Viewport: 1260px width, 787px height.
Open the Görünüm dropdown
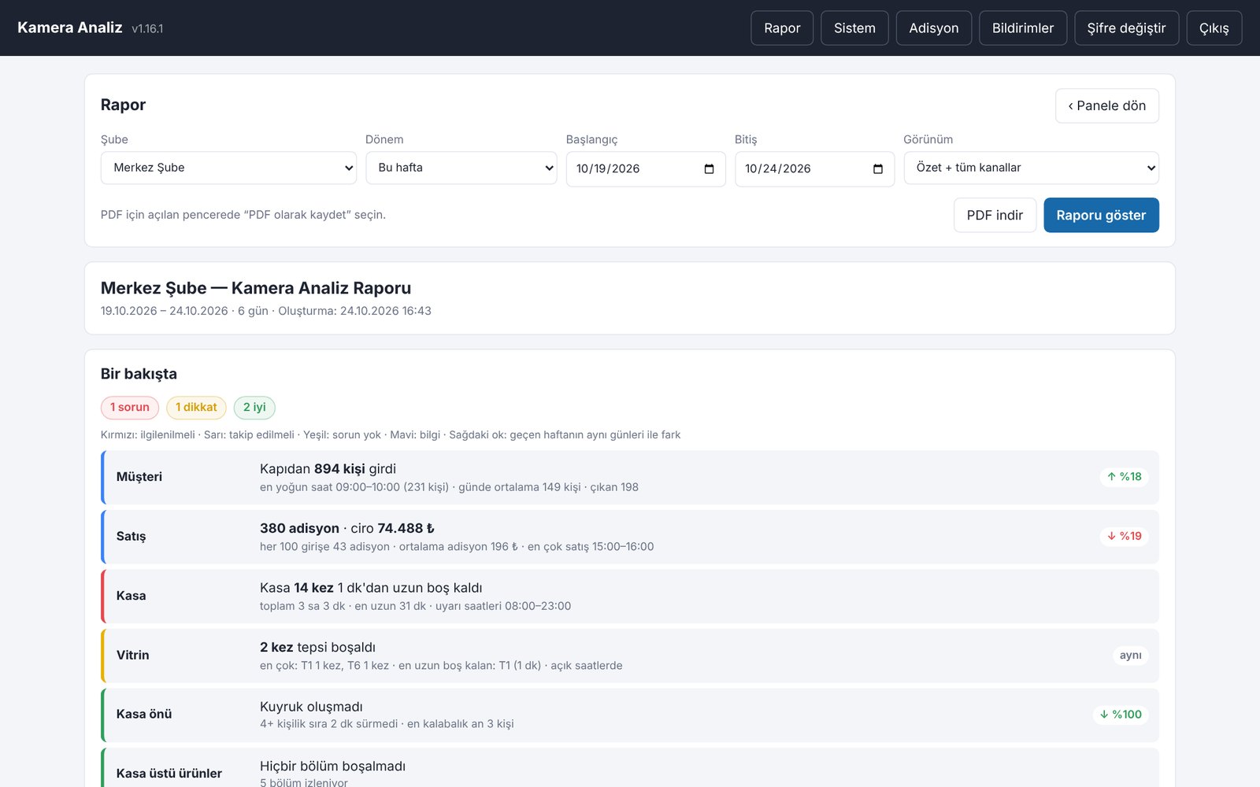1032,168
